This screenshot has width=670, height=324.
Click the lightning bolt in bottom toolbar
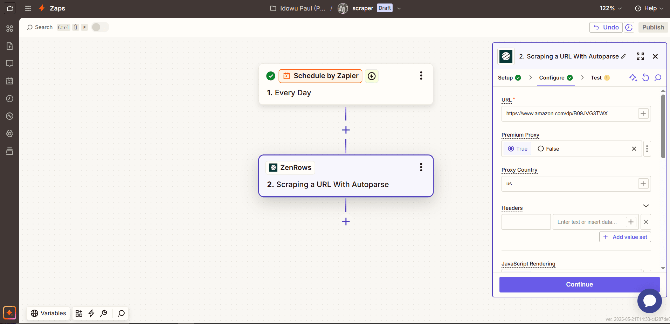[91, 313]
